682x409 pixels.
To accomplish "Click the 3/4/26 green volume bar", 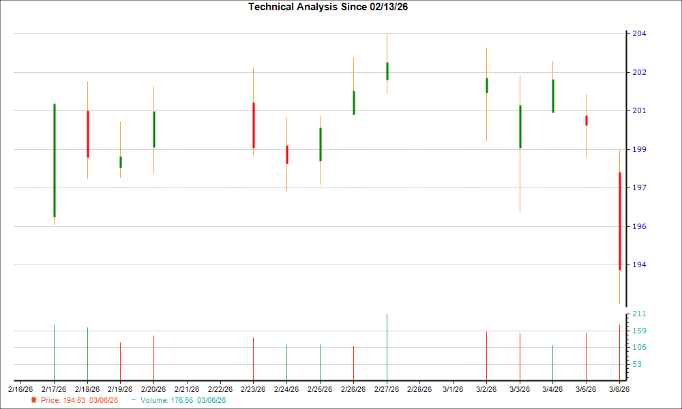I will click(553, 363).
